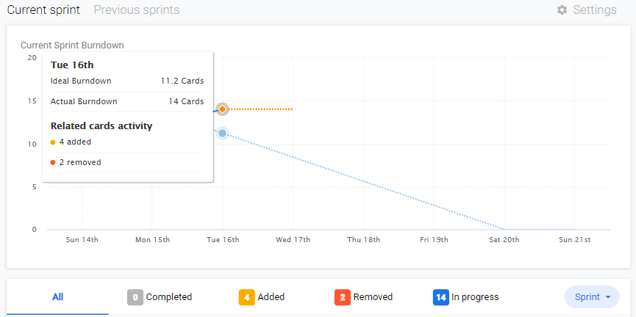Click the blue circle Ideal Burndown marker
This screenshot has width=636, height=317.
222,133
